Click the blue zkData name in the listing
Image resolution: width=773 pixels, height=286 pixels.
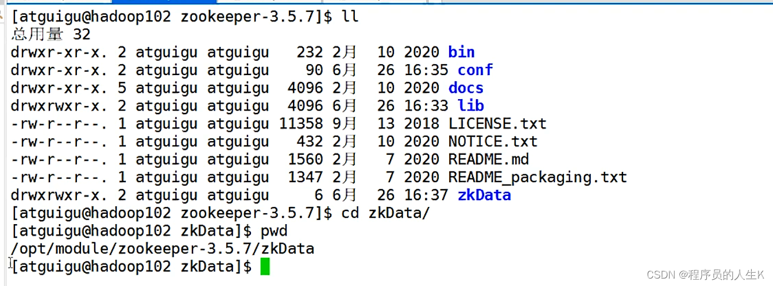point(484,195)
